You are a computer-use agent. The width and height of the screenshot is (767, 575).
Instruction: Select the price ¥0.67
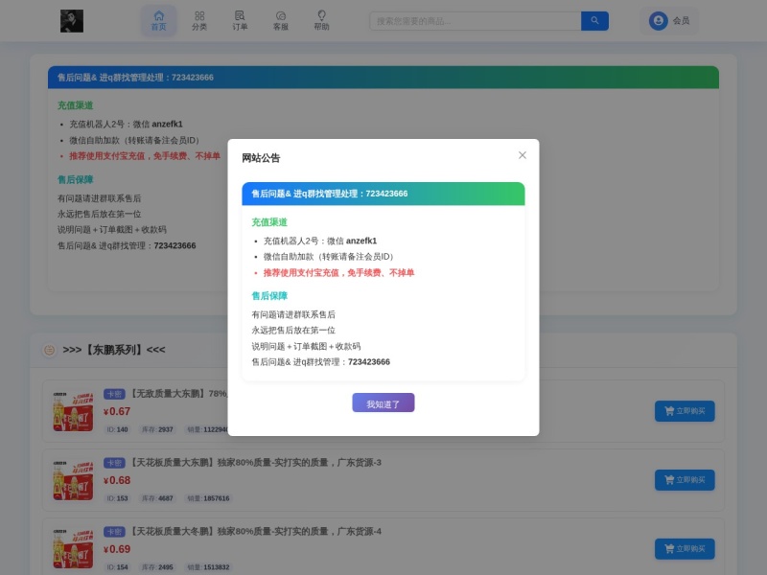tap(117, 412)
